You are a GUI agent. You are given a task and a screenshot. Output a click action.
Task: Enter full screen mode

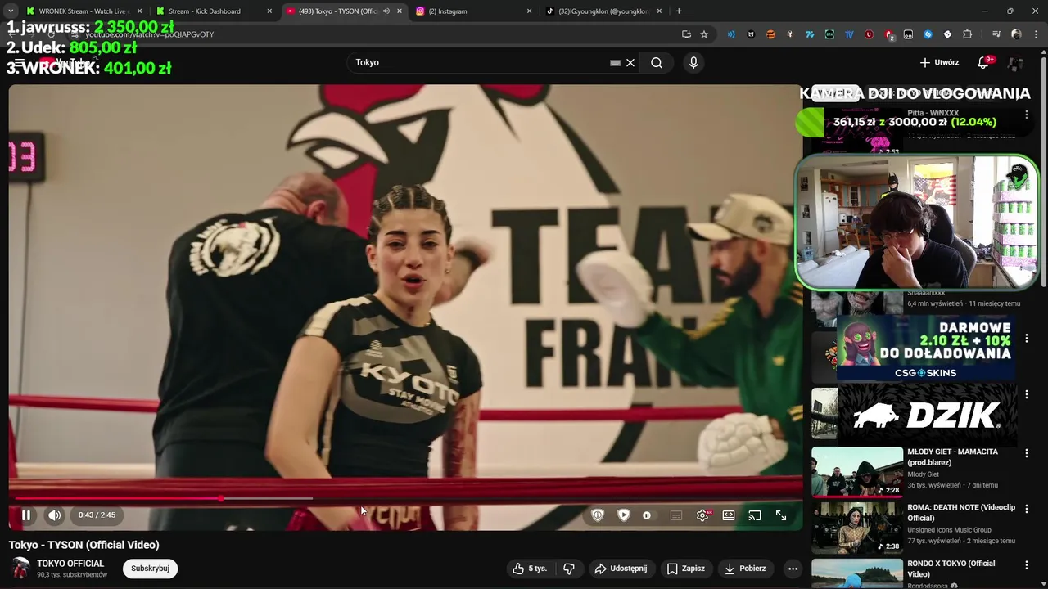pyautogui.click(x=781, y=515)
